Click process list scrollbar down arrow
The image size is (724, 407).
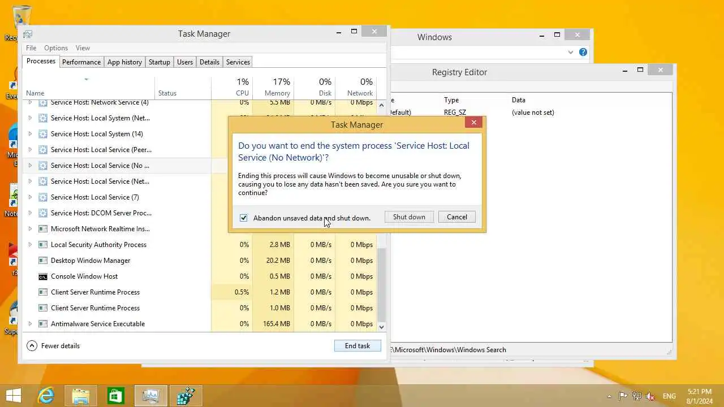pos(381,327)
